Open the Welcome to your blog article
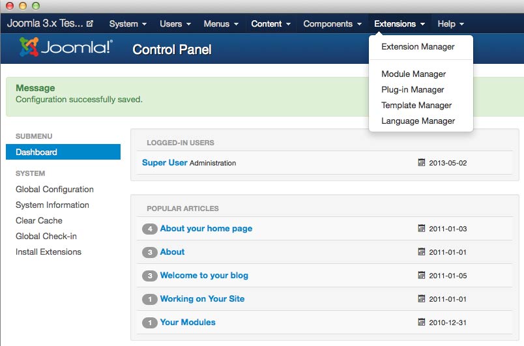 204,276
